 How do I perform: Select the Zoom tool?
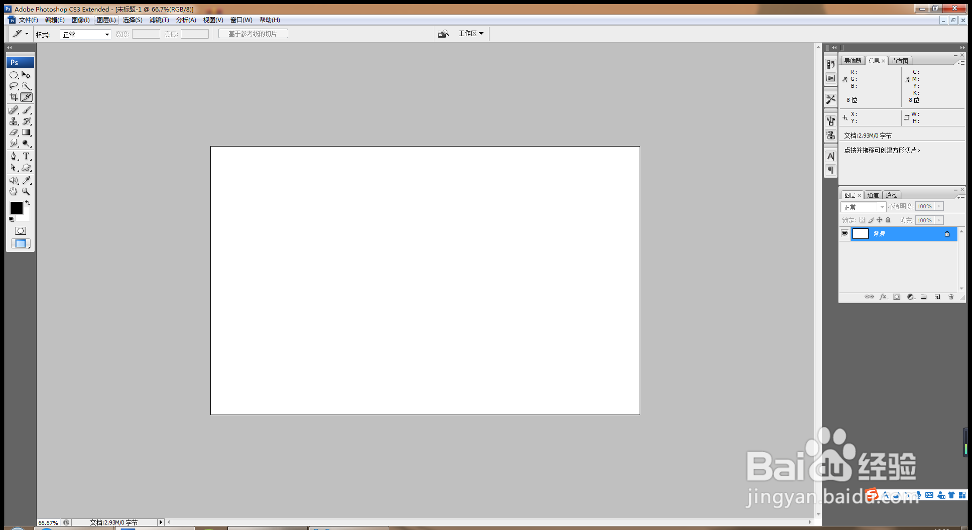[x=27, y=191]
